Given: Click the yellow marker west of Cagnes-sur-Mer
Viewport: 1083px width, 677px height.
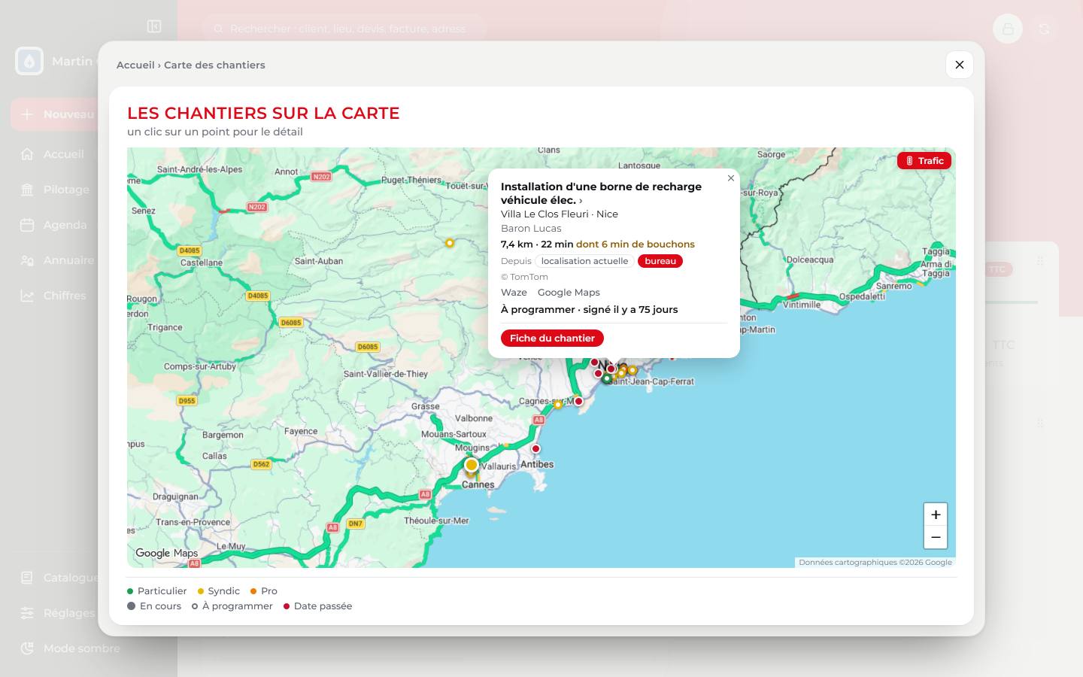Looking at the screenshot, I should tap(558, 405).
